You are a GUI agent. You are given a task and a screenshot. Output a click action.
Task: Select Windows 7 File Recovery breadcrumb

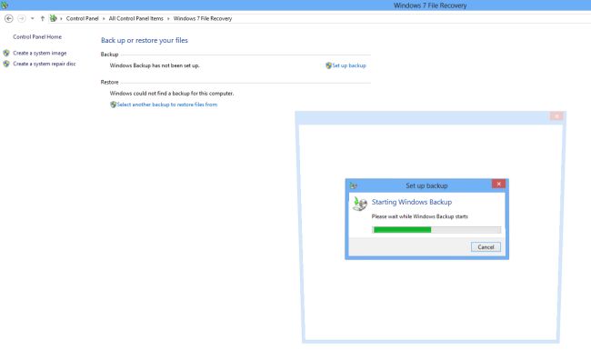[203, 18]
